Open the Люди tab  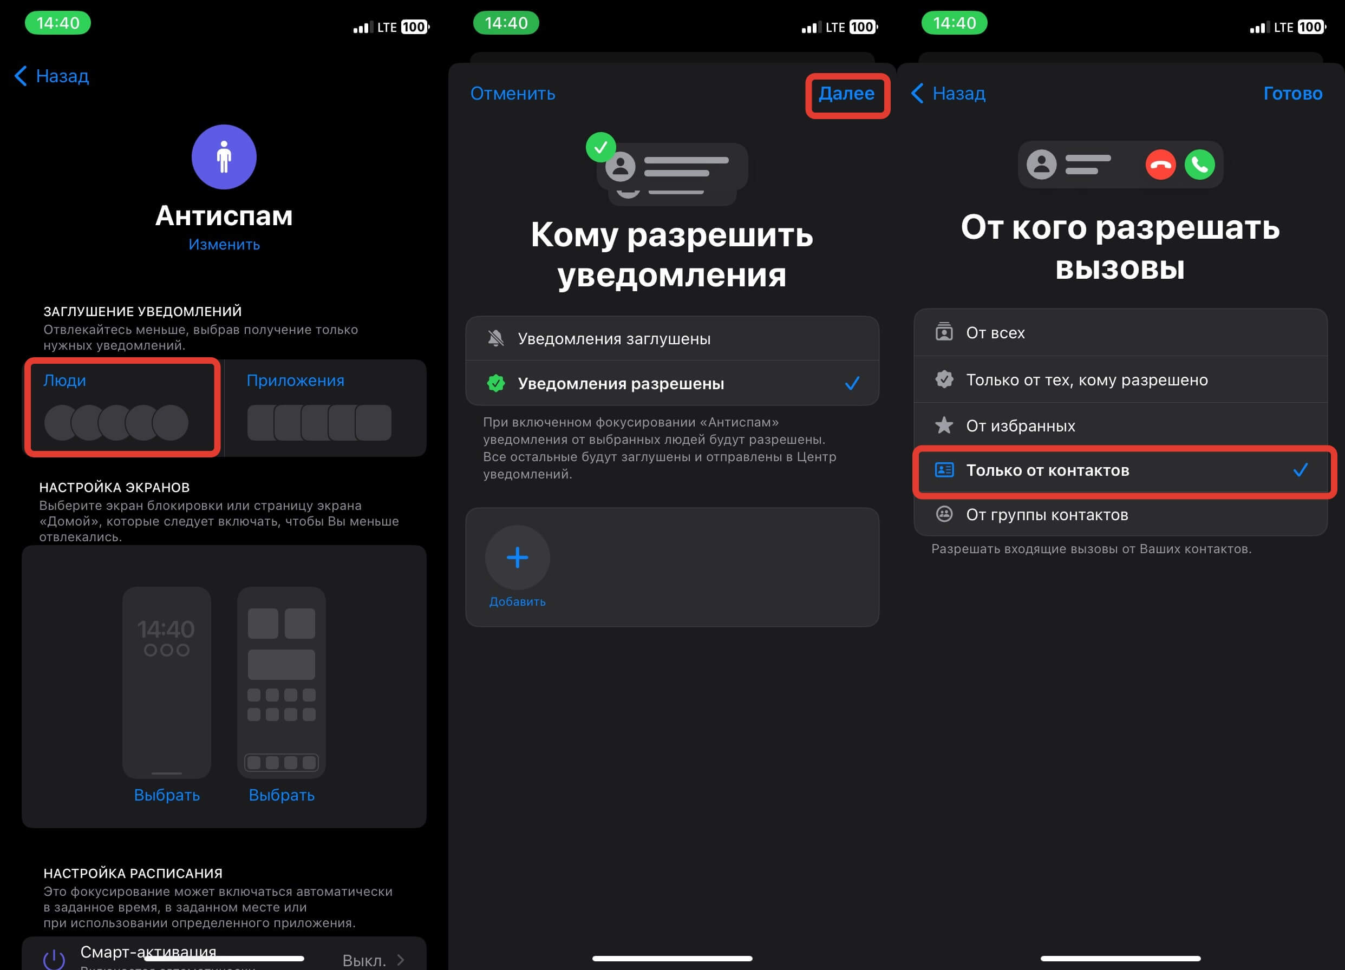point(123,408)
